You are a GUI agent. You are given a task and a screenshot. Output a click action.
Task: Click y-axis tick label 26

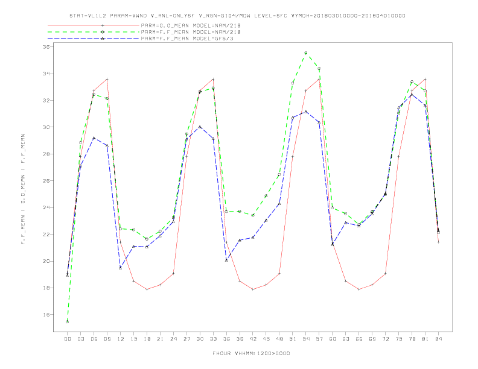(x=46, y=180)
